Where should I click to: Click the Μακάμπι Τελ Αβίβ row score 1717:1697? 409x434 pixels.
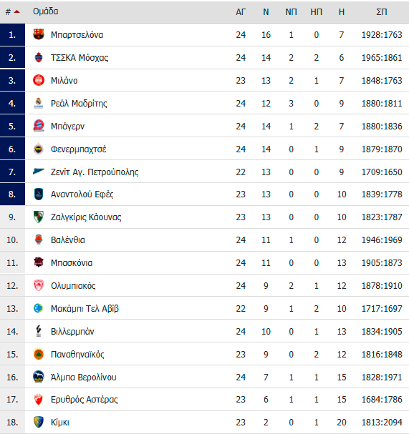382,308
